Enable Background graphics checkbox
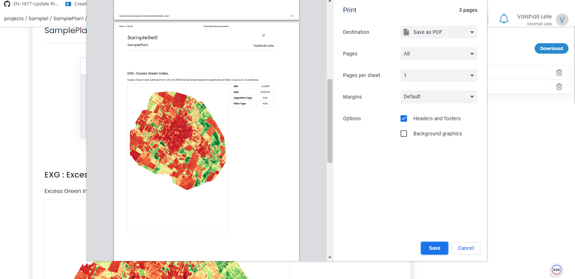The image size is (575, 279). click(404, 134)
